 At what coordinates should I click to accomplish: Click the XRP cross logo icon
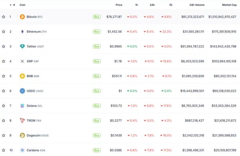[x=22, y=61]
